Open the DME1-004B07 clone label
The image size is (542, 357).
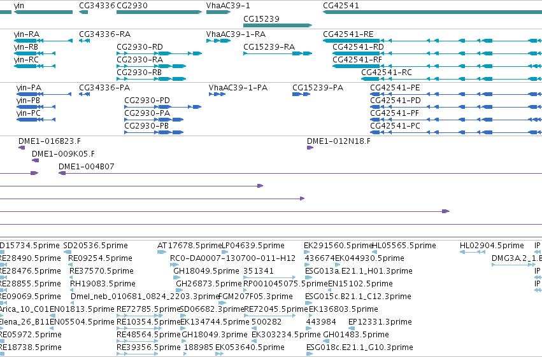coord(87,167)
